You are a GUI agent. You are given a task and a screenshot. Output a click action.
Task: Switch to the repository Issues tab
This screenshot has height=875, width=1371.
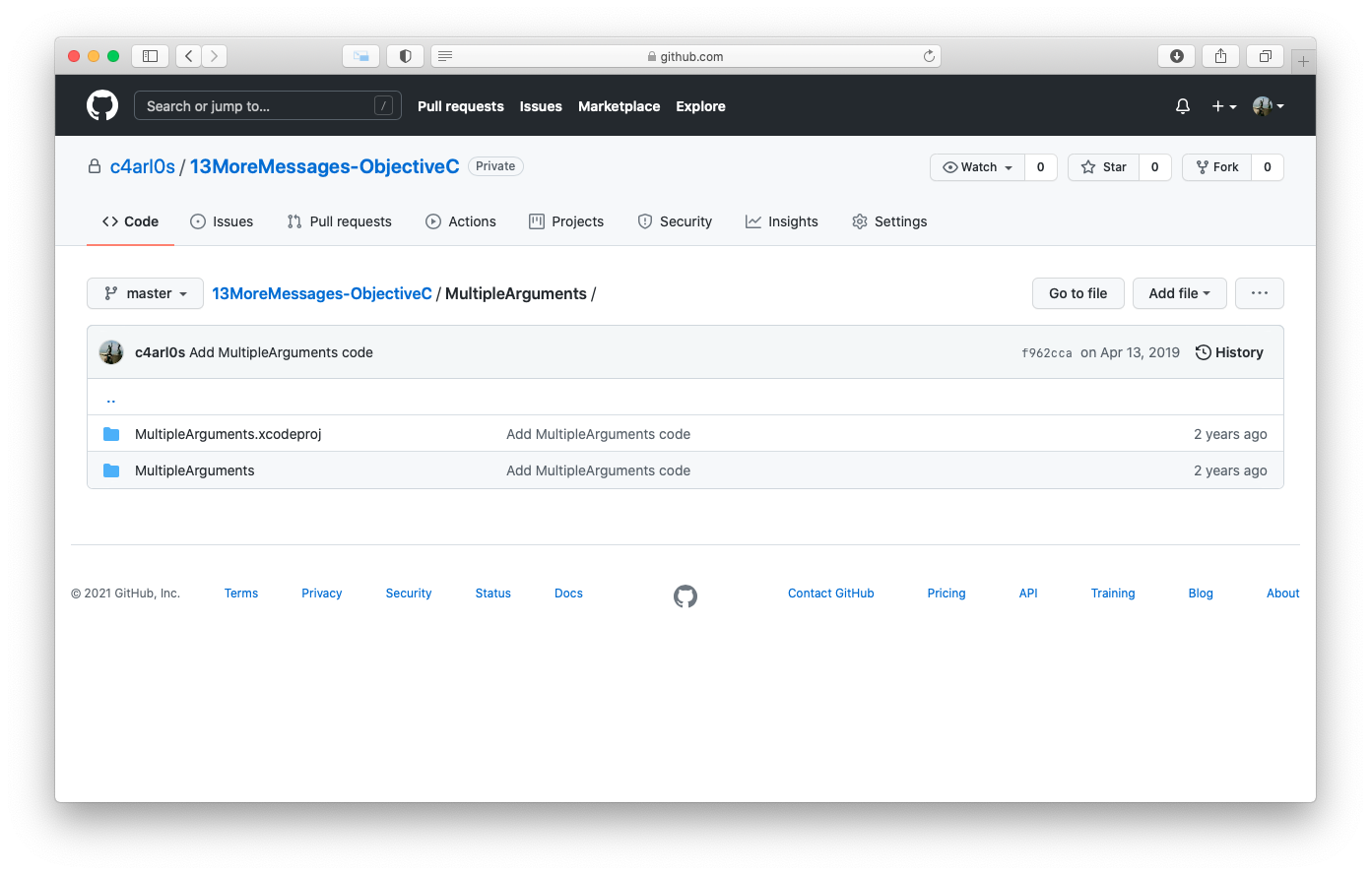click(222, 221)
